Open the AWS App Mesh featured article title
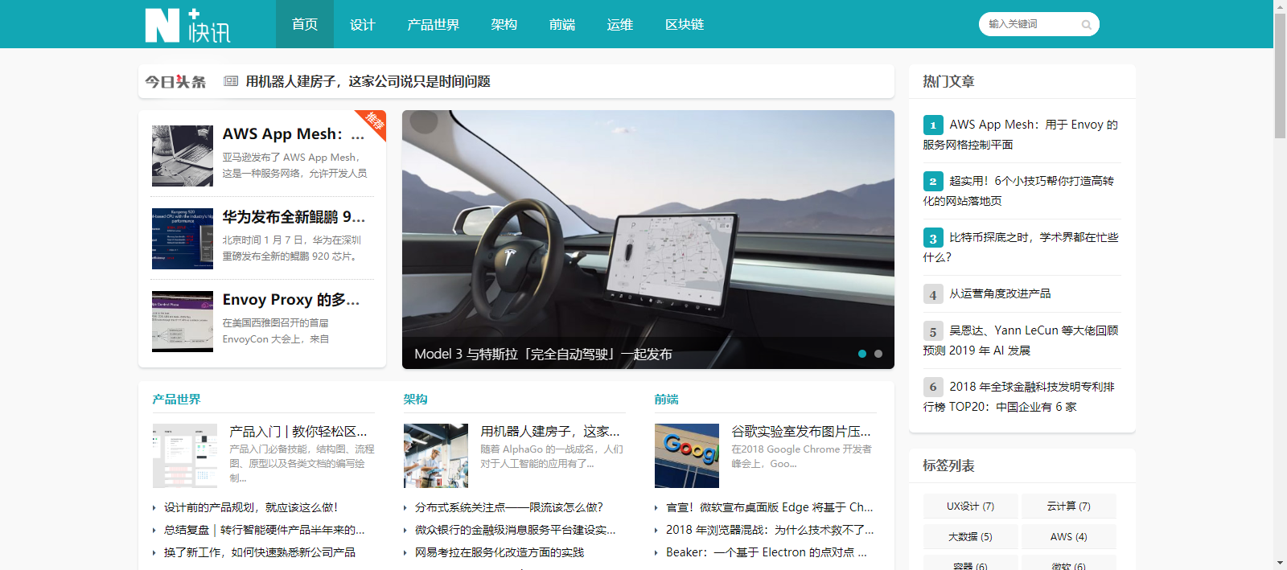The image size is (1287, 570). coord(294,134)
